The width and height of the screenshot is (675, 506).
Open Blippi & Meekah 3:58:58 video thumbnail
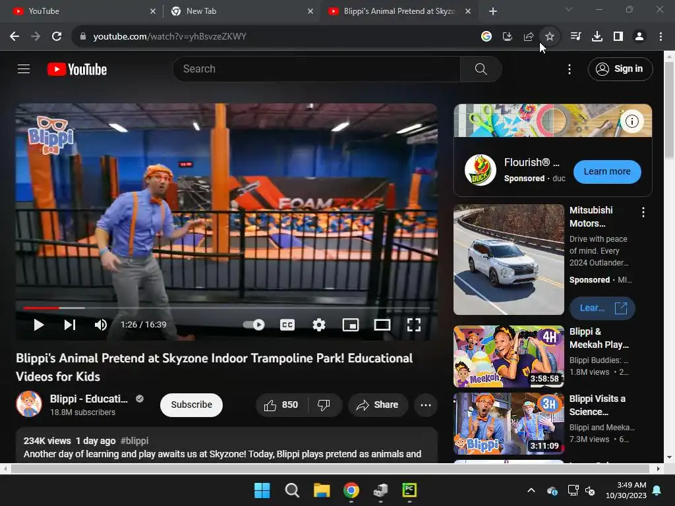tap(509, 356)
